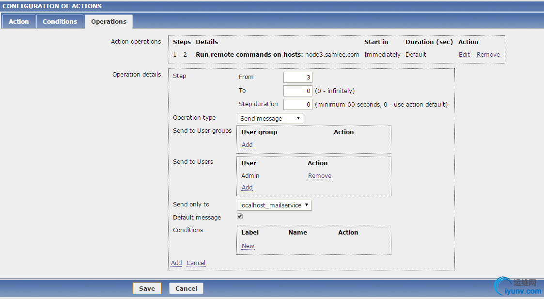Click the Step duration input box

pyautogui.click(x=298, y=104)
